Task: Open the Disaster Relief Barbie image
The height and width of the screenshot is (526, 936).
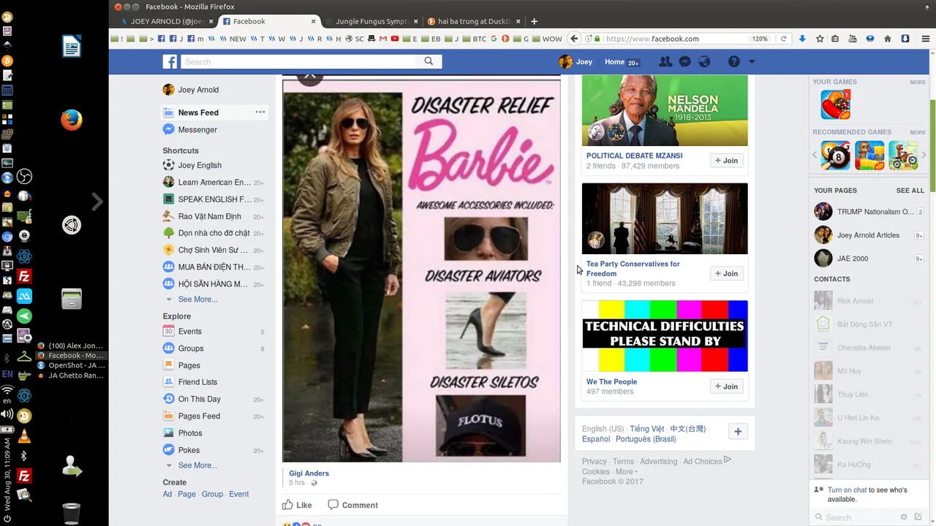Action: coord(422,270)
